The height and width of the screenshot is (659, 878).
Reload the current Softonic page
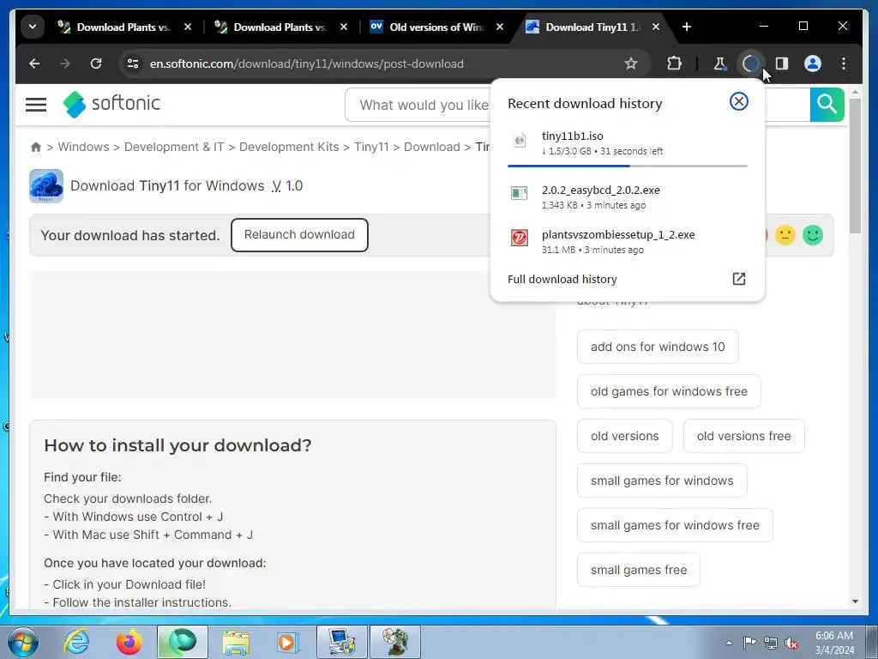[96, 63]
